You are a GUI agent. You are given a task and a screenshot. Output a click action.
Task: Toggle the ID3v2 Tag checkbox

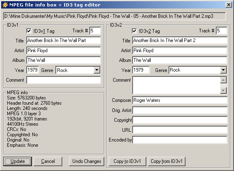pos(134,31)
